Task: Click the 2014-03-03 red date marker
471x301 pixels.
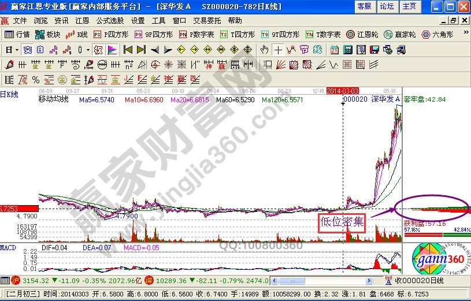Action: [343, 91]
